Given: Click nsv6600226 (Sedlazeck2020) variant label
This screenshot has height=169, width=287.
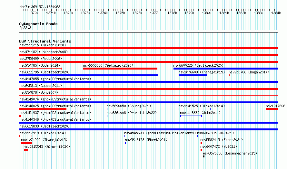Looking at the screenshot, I should [198, 65].
